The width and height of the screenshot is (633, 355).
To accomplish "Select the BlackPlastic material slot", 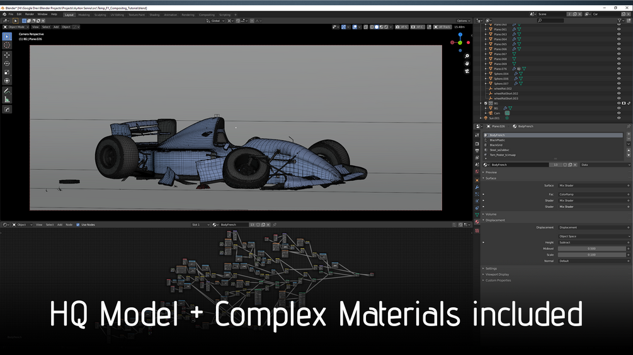I will click(553, 140).
